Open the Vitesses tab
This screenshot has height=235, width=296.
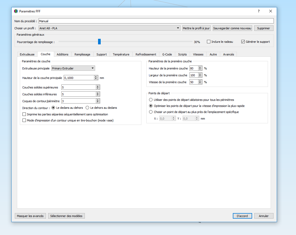click(x=198, y=54)
